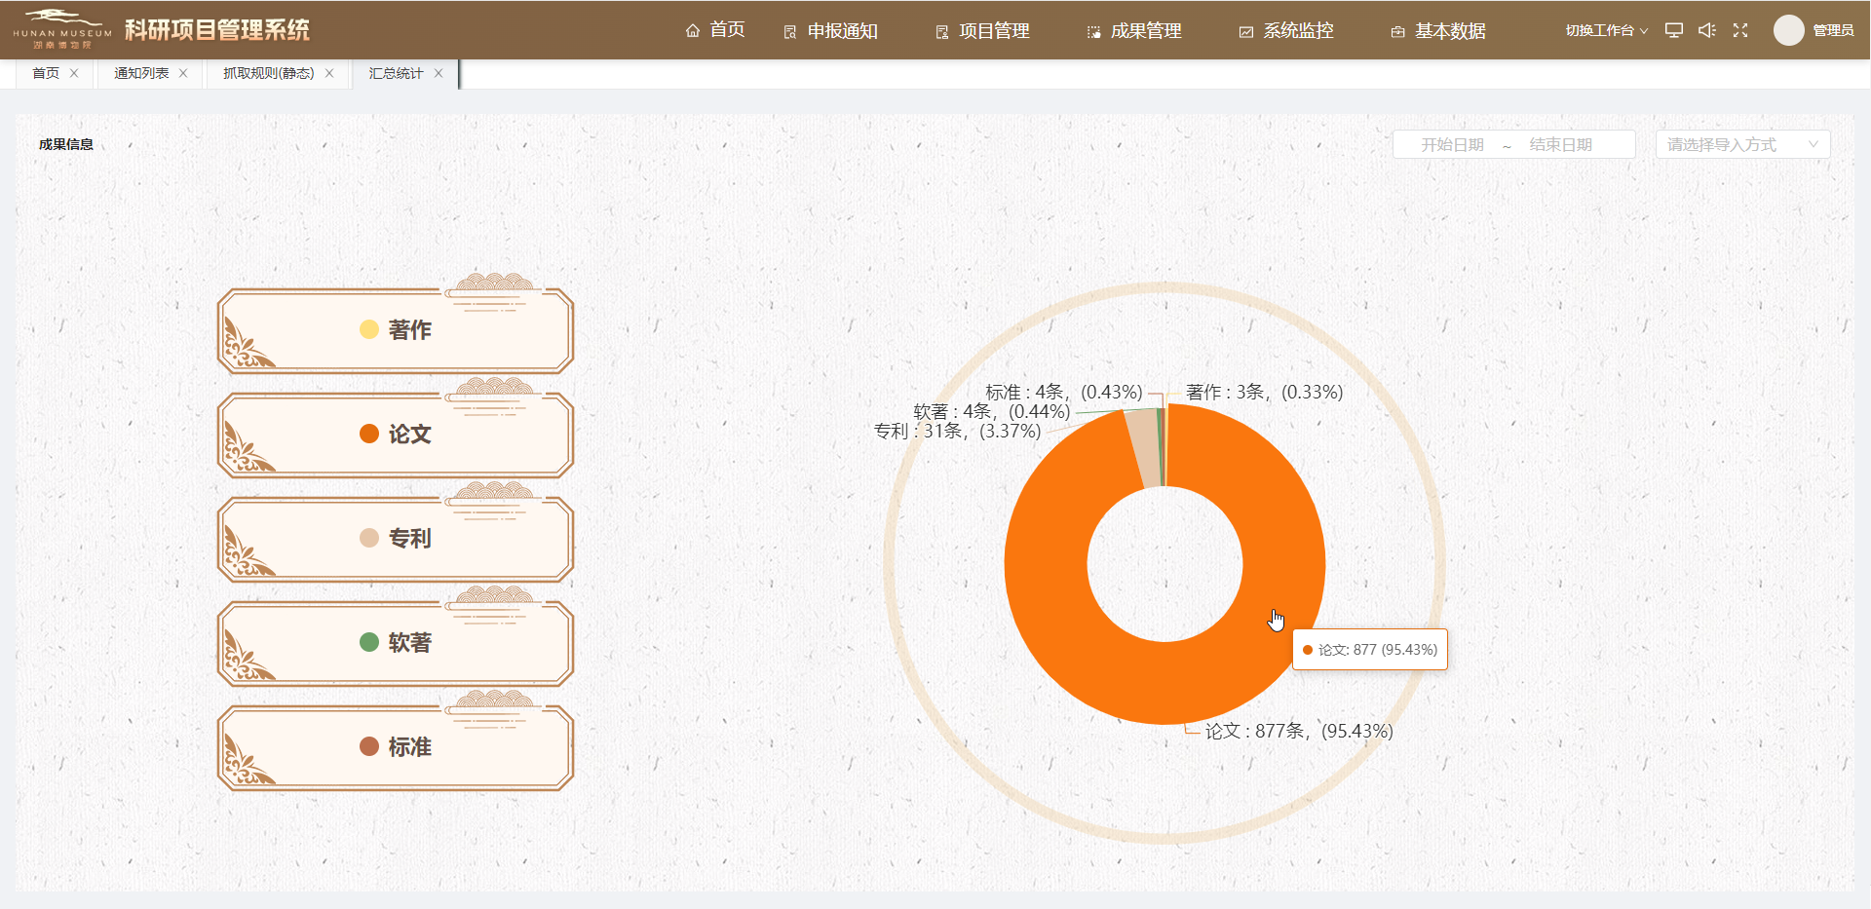
Task: Click the monitor screen icon in header
Action: pos(1673,30)
